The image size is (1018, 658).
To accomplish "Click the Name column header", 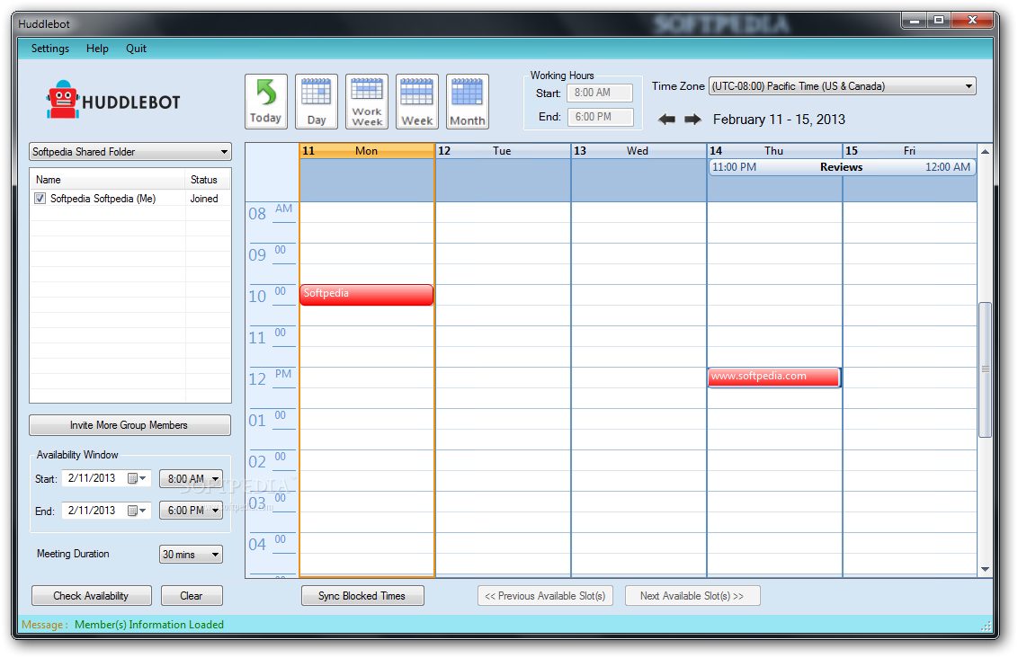I will pyautogui.click(x=108, y=180).
